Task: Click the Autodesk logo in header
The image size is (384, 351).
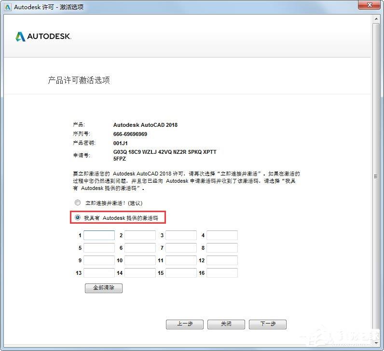Action: click(x=43, y=37)
